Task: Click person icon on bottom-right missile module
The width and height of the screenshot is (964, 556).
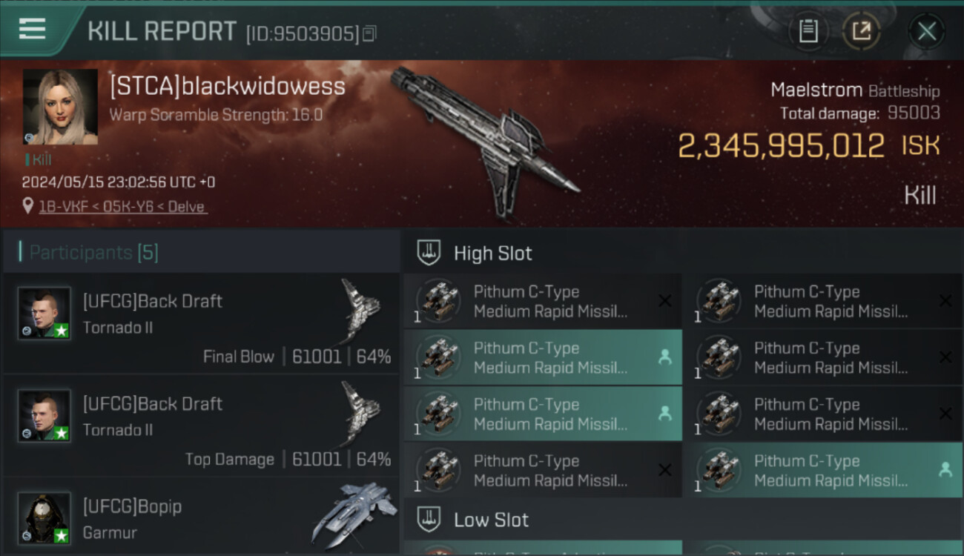Action: click(945, 470)
